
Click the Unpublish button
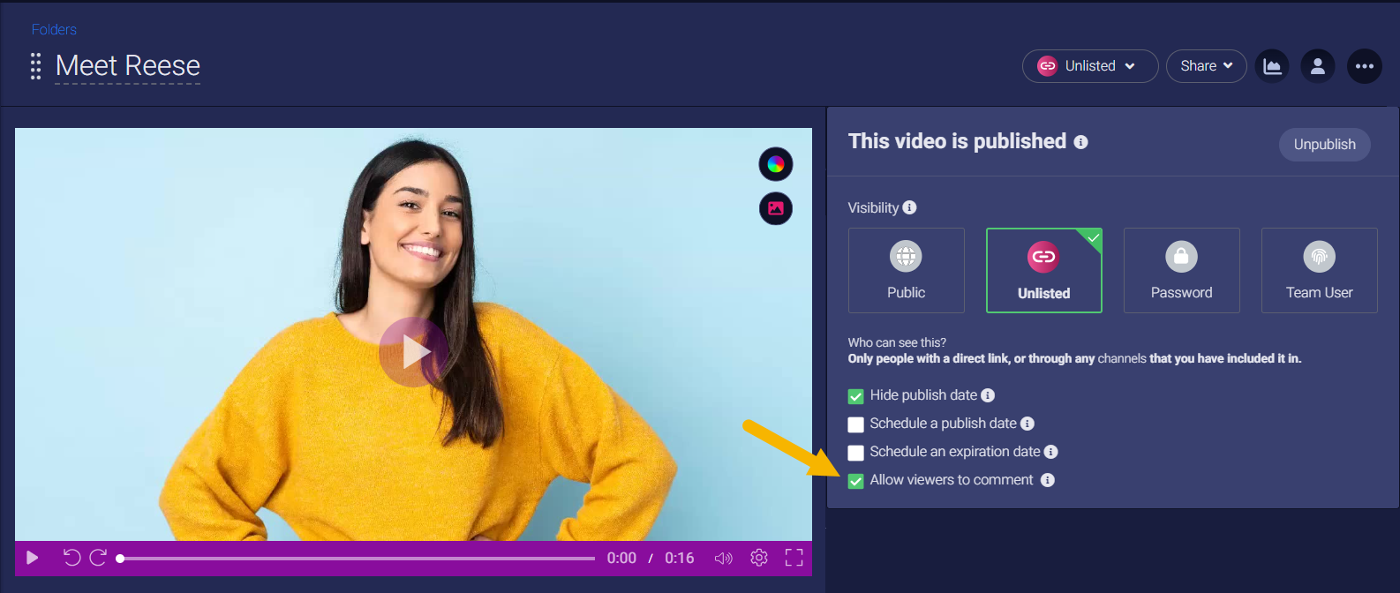(1325, 145)
